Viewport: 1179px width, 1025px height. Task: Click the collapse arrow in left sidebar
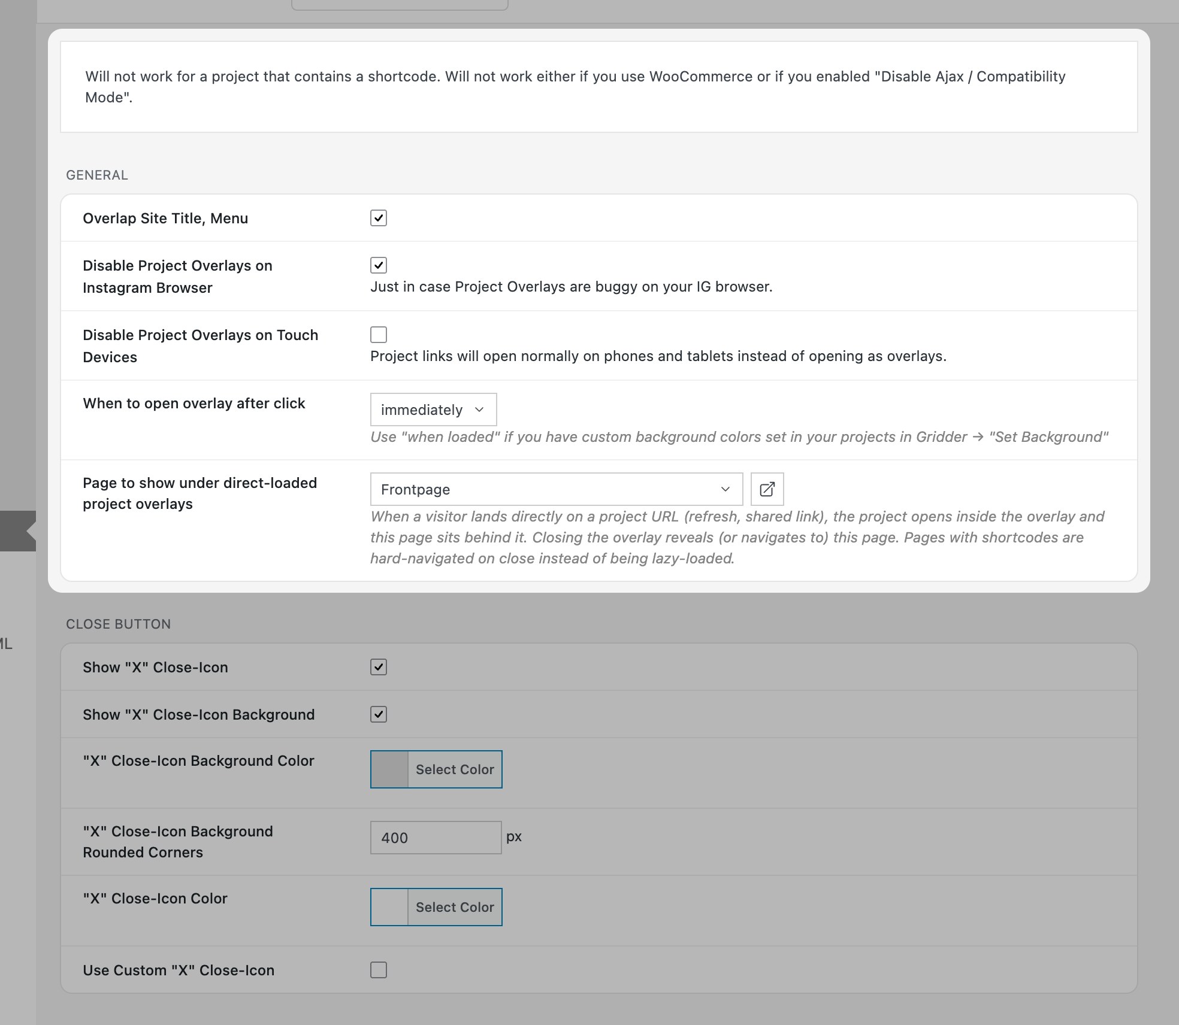click(x=31, y=530)
